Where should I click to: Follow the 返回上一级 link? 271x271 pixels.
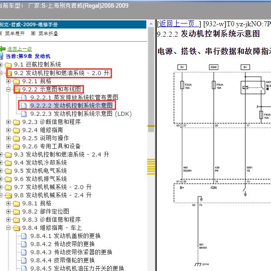pos(19,49)
